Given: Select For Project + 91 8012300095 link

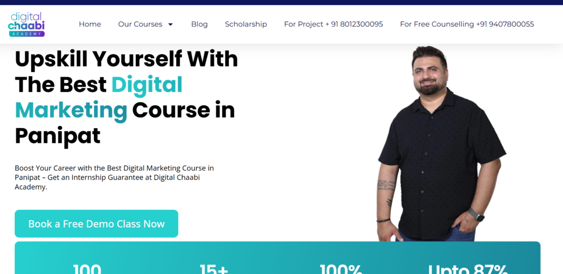Looking at the screenshot, I should 334,24.
